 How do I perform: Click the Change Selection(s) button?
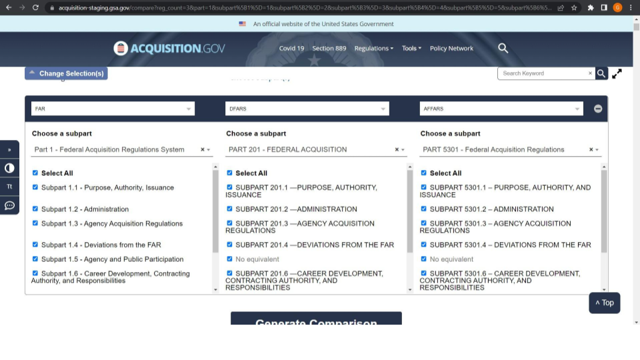pos(66,73)
